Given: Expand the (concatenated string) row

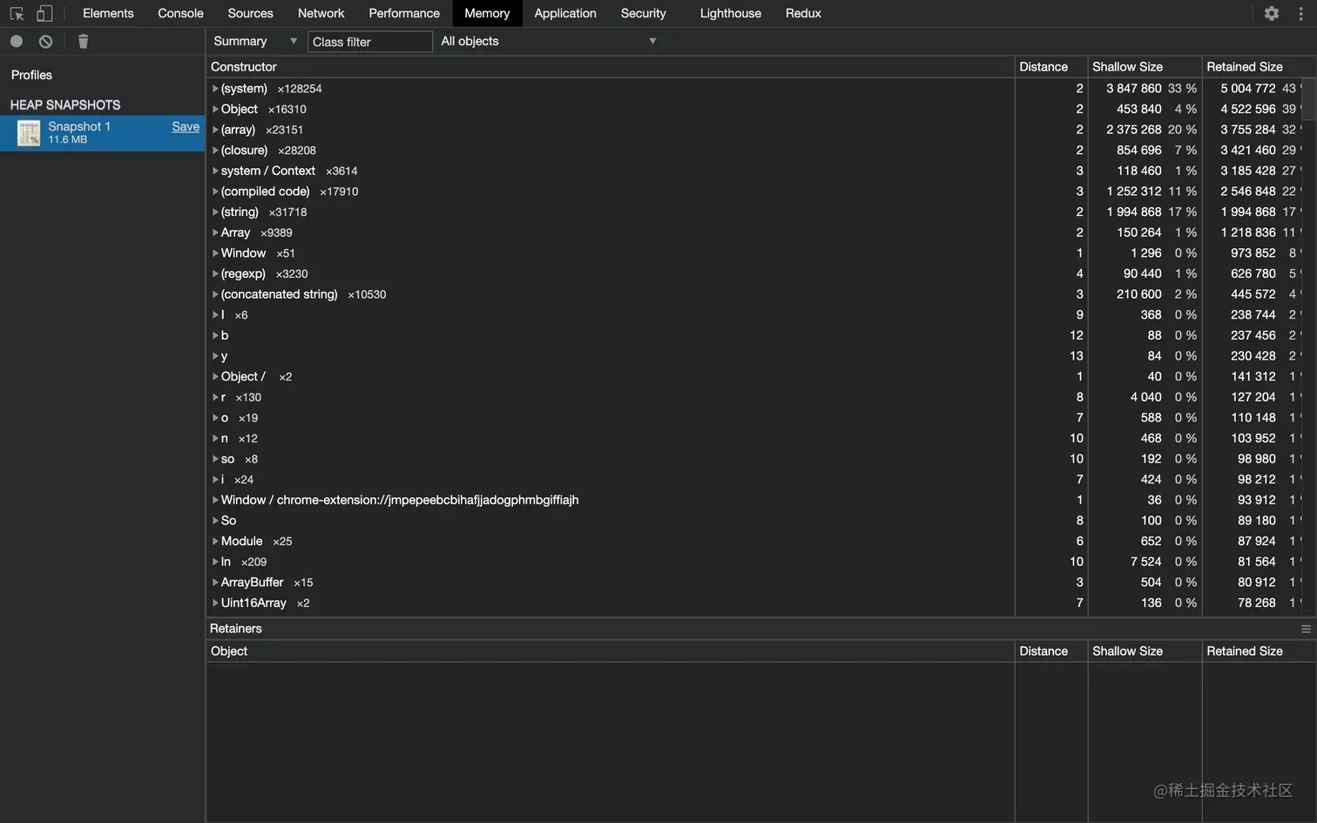Looking at the screenshot, I should 215,294.
